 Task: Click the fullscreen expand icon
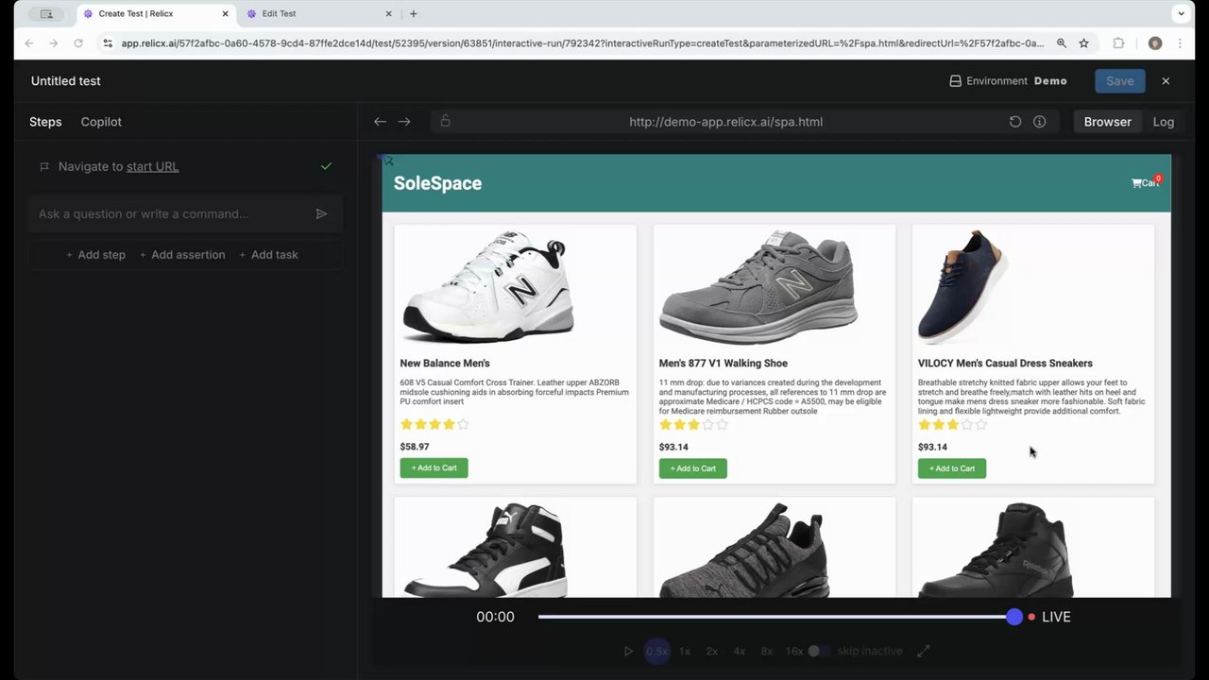click(924, 651)
